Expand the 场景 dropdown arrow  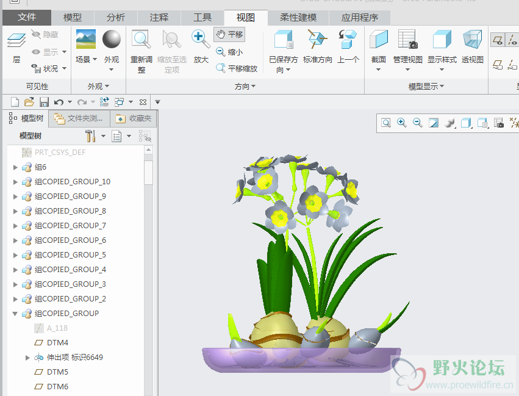pyautogui.click(x=95, y=60)
